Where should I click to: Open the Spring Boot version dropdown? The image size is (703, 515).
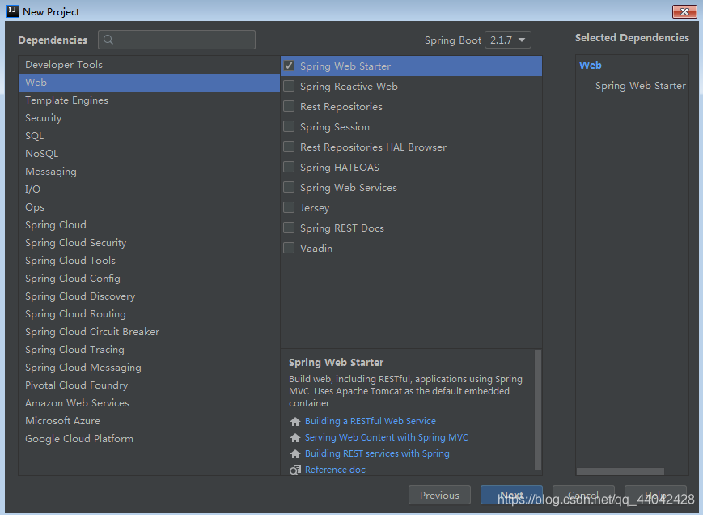pyautogui.click(x=508, y=40)
